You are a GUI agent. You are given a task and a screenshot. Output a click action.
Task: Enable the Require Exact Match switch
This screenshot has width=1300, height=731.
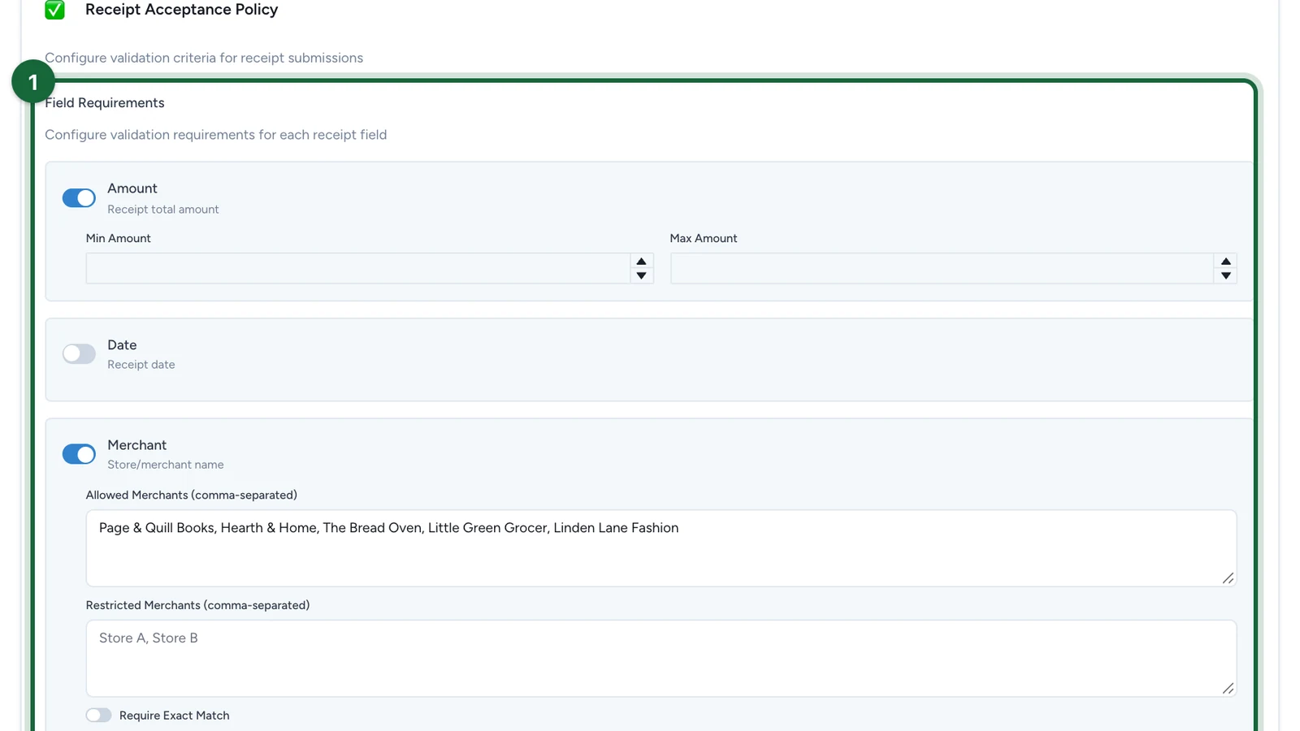click(98, 715)
